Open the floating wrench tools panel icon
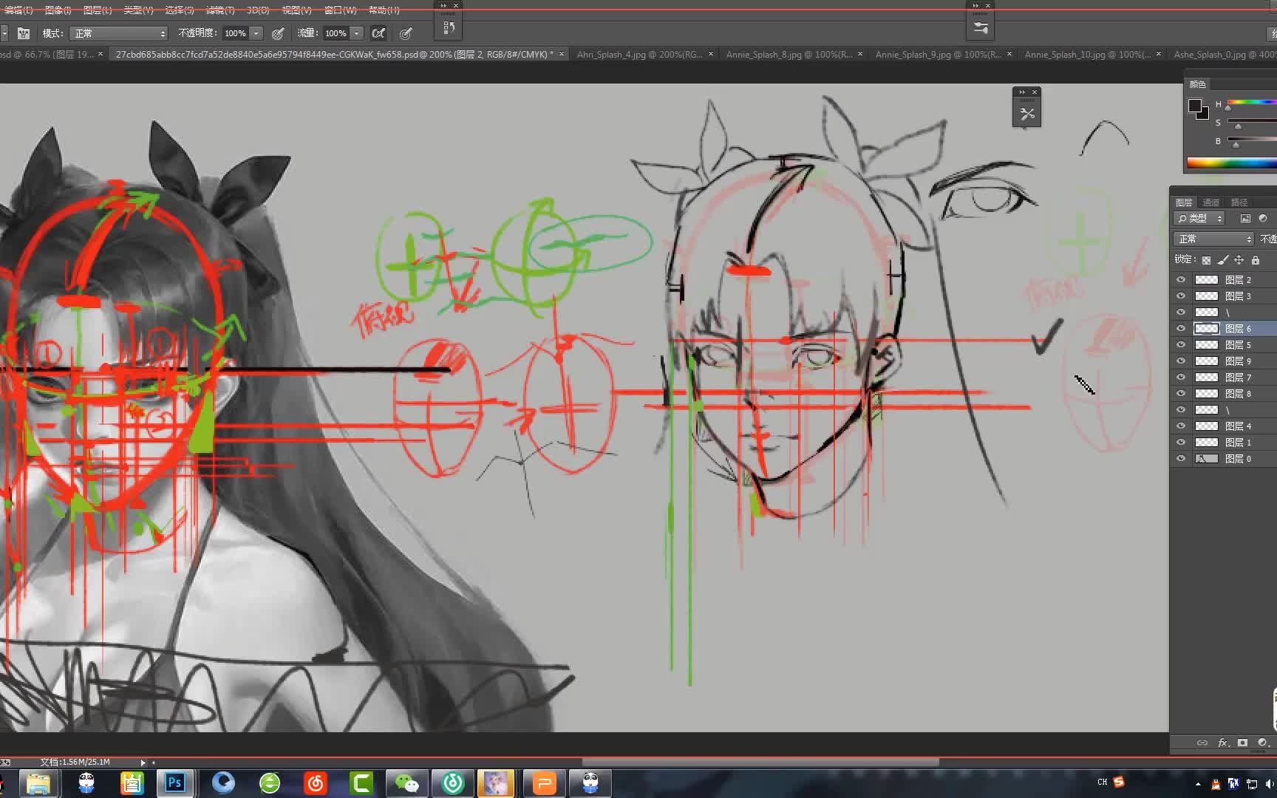This screenshot has height=798, width=1277. coord(1027,114)
